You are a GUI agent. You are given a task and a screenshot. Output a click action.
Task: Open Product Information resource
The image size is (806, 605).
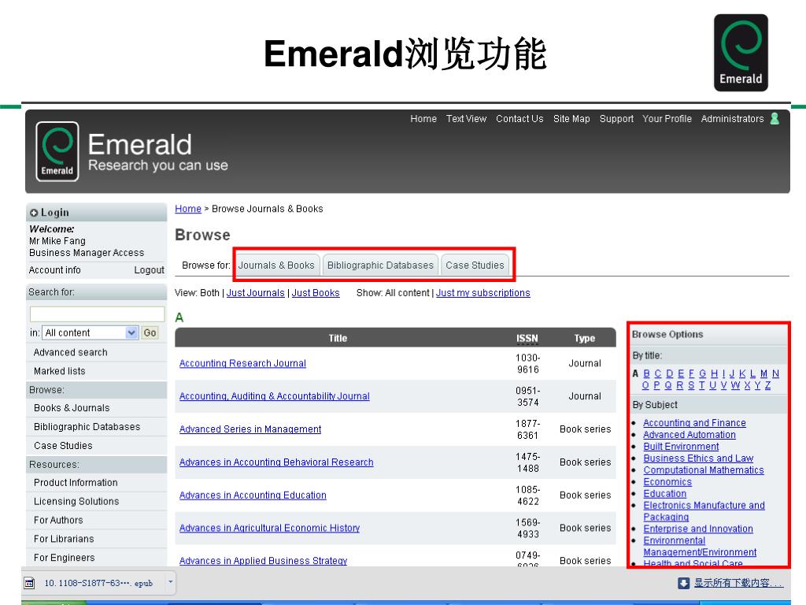coord(76,483)
